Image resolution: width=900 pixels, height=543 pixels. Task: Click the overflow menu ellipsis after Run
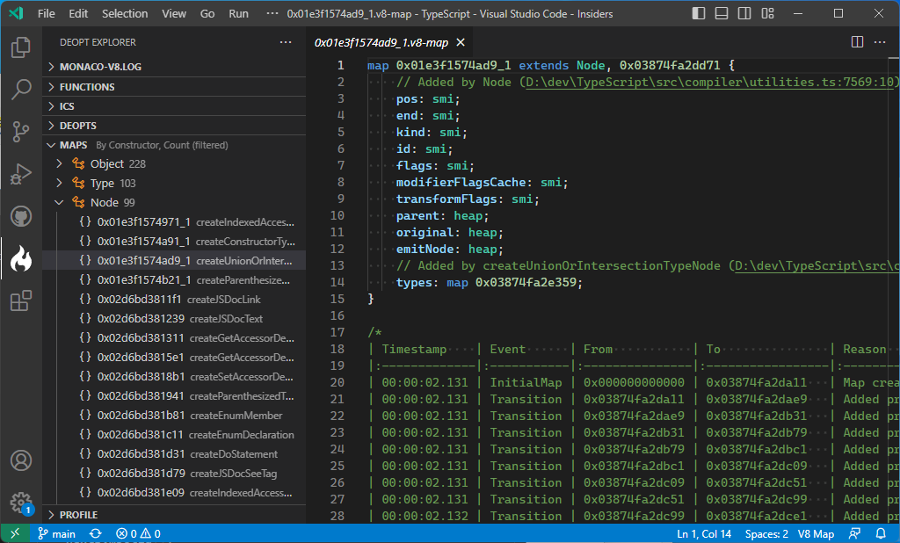point(272,13)
